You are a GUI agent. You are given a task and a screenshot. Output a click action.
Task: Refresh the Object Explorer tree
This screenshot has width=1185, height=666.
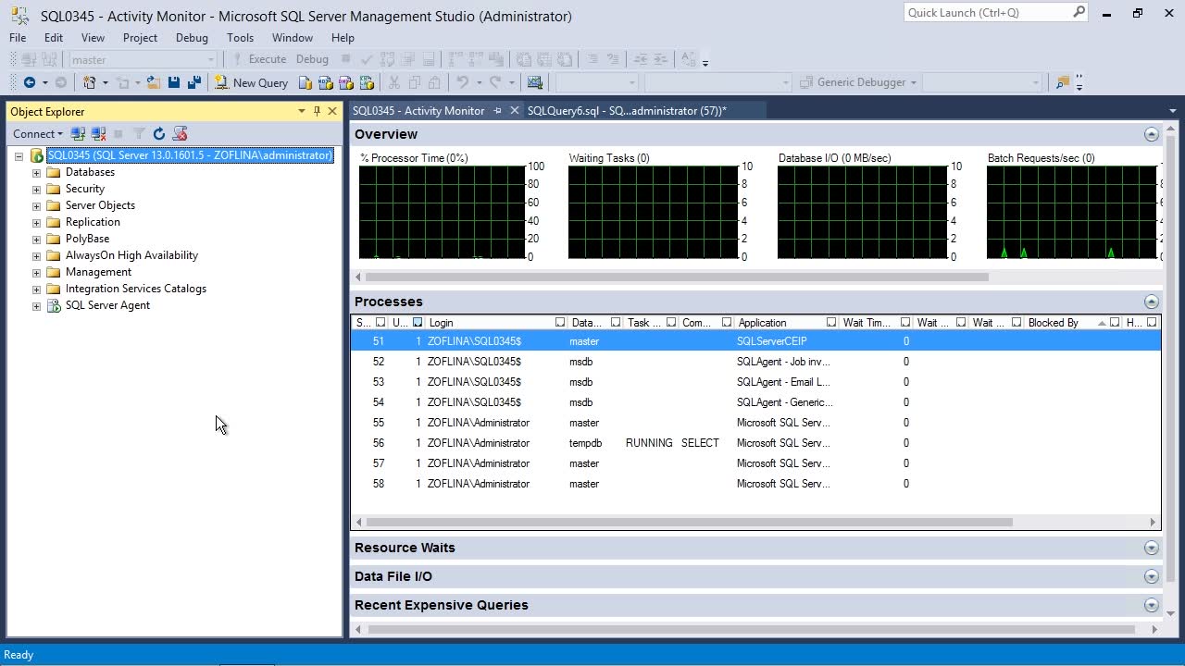pos(158,134)
